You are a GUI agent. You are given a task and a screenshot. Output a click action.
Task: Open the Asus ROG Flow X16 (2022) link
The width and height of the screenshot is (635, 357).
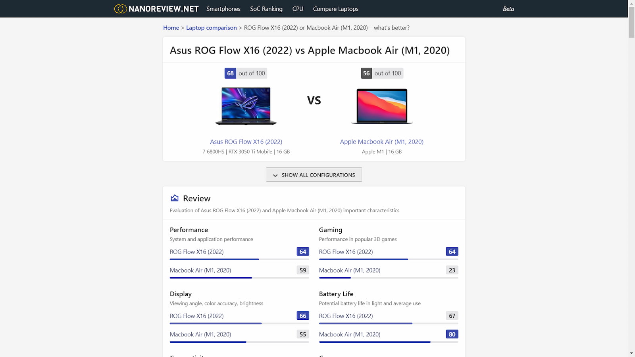pos(246,142)
